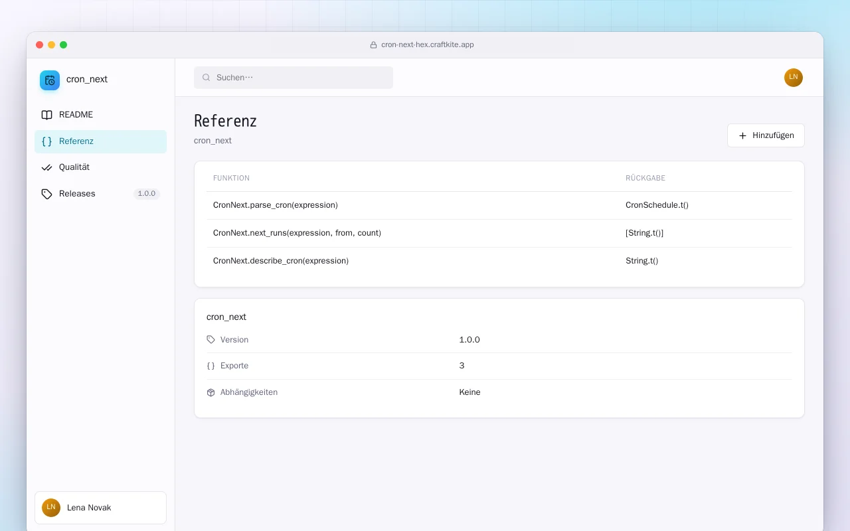
Task: Click Lena Novak's avatar in sidebar
Action: 51,508
